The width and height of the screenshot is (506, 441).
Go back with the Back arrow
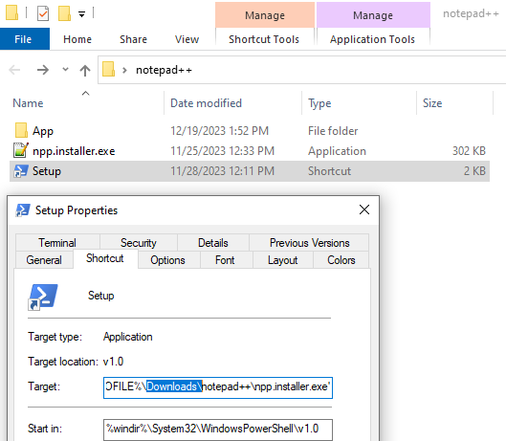tap(14, 70)
